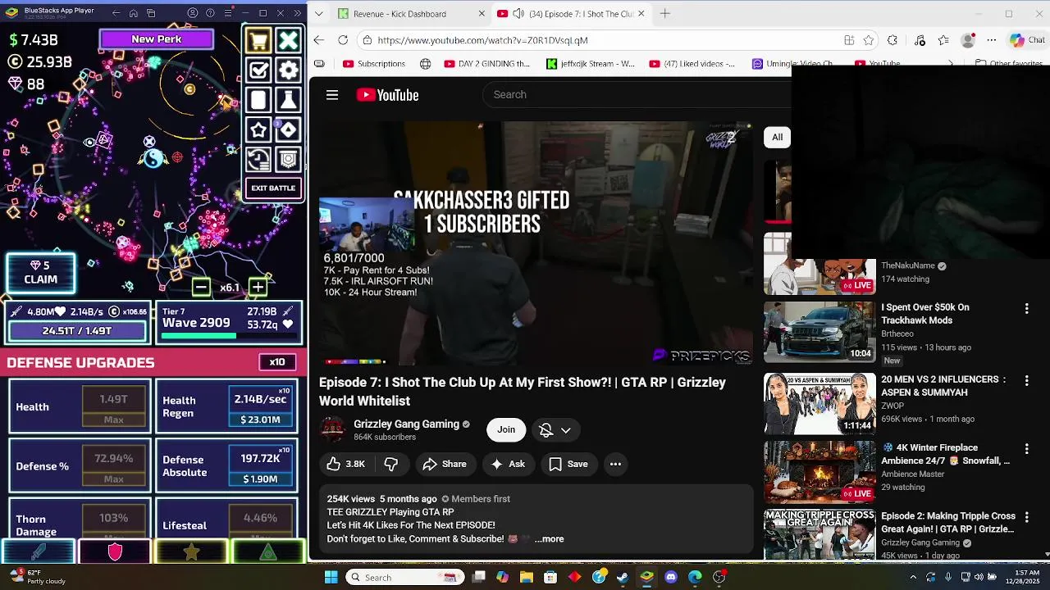Open browser tab search dropdown
The image size is (1050, 590).
pos(318,14)
